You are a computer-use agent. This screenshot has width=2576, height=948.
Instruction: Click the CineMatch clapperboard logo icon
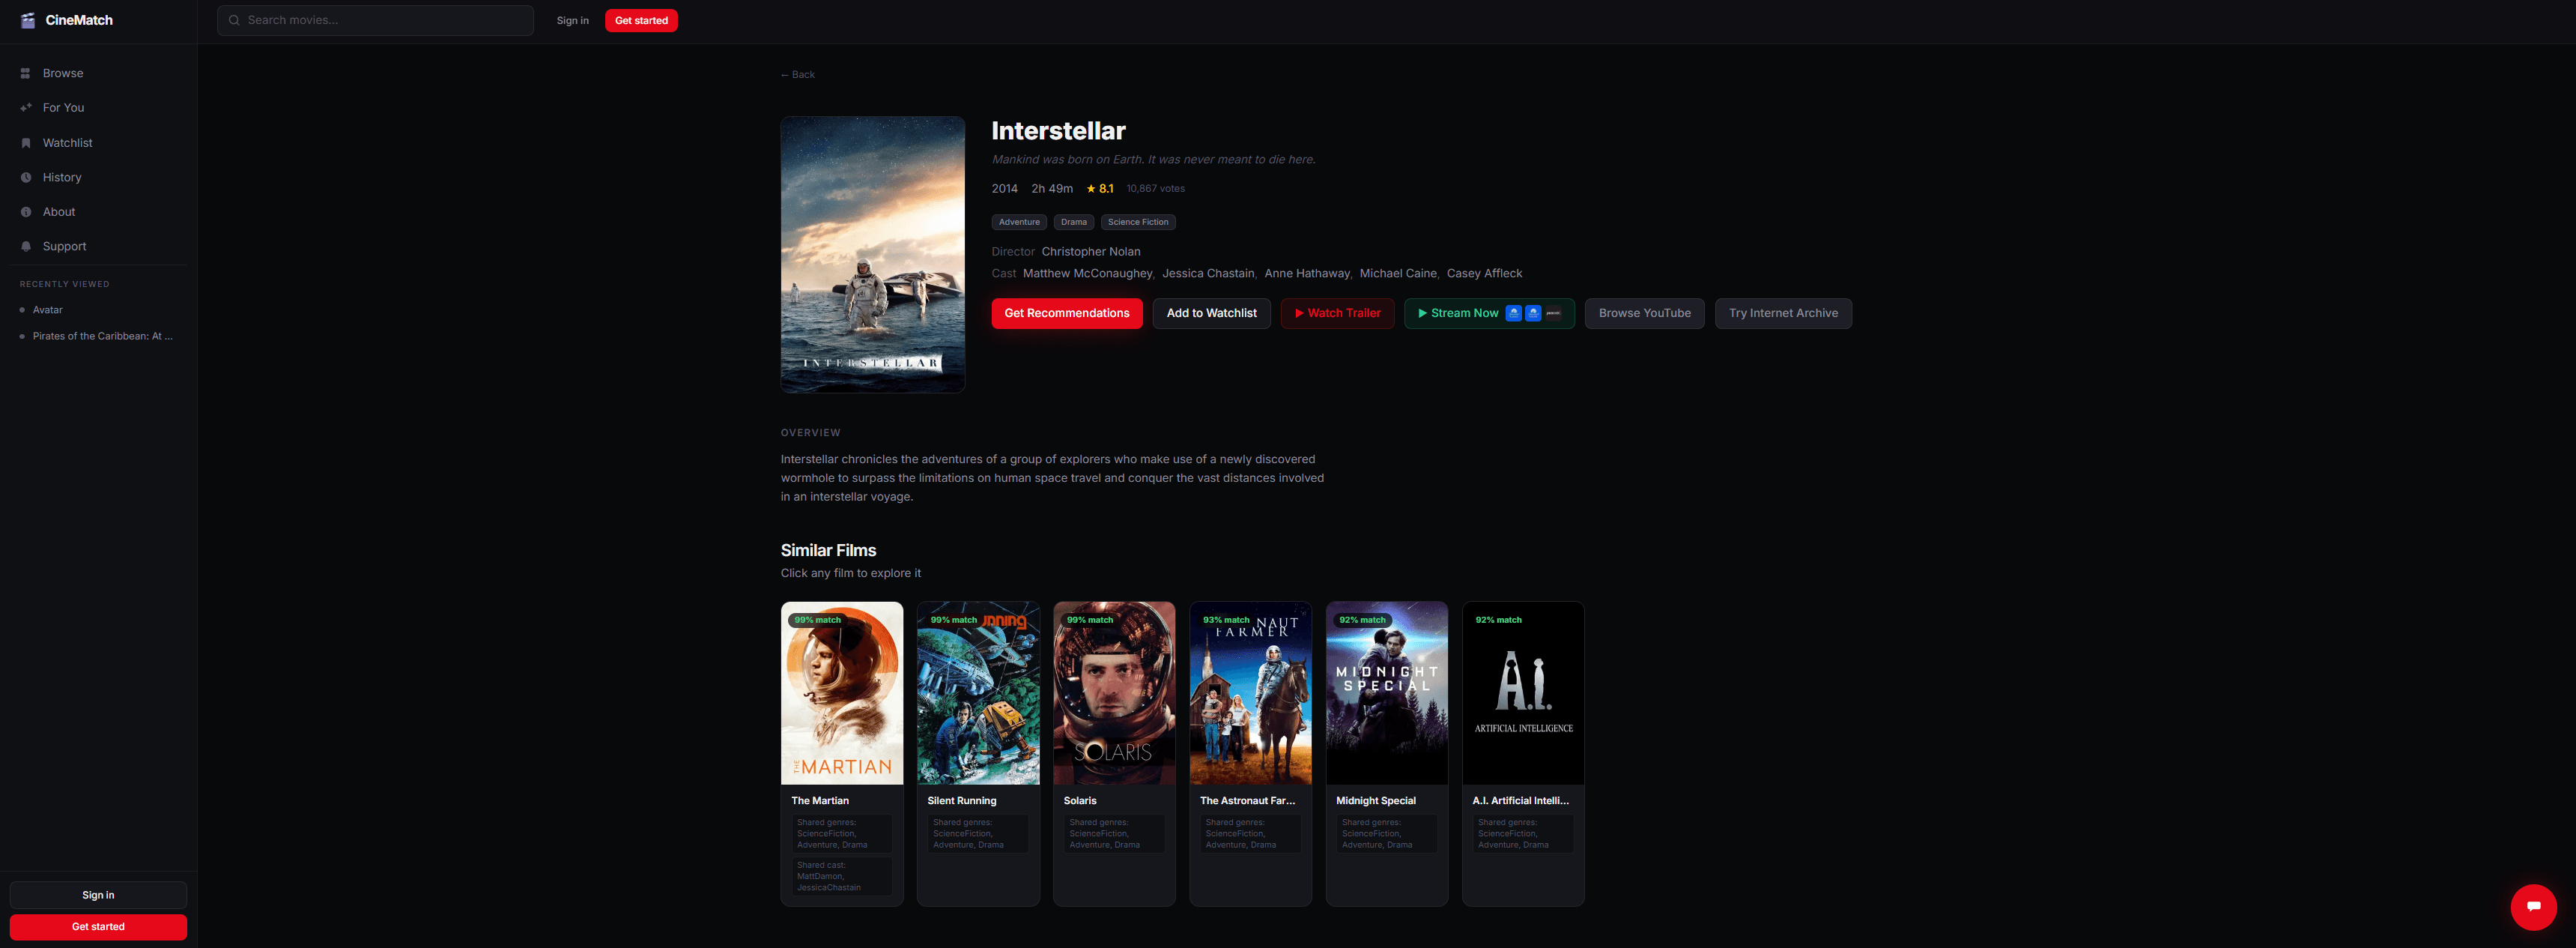tap(28, 20)
